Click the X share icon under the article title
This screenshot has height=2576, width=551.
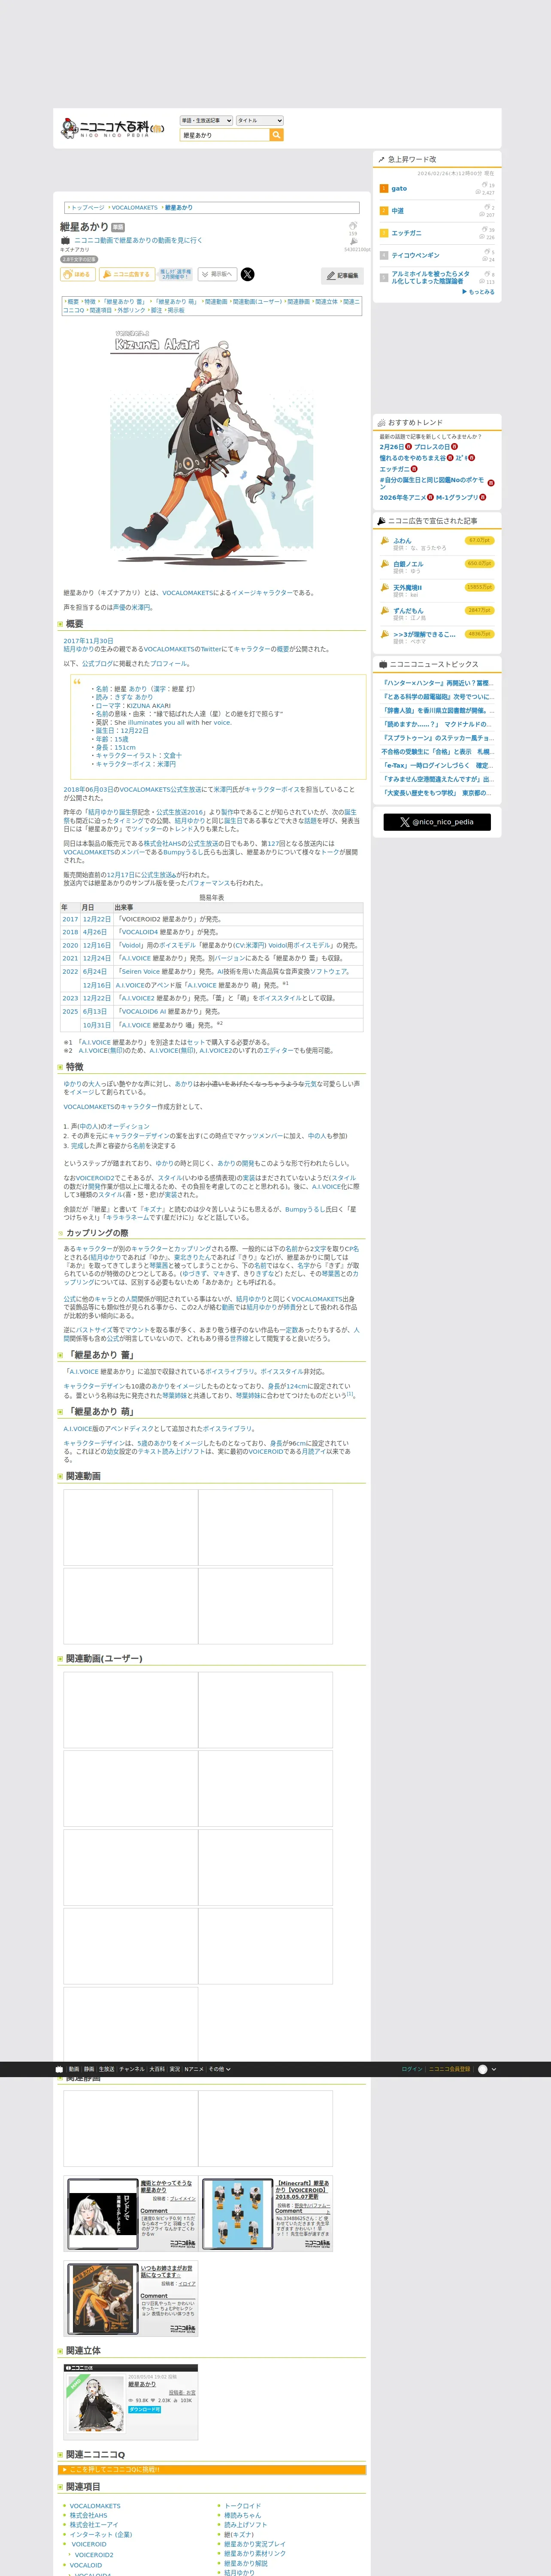pos(248,274)
